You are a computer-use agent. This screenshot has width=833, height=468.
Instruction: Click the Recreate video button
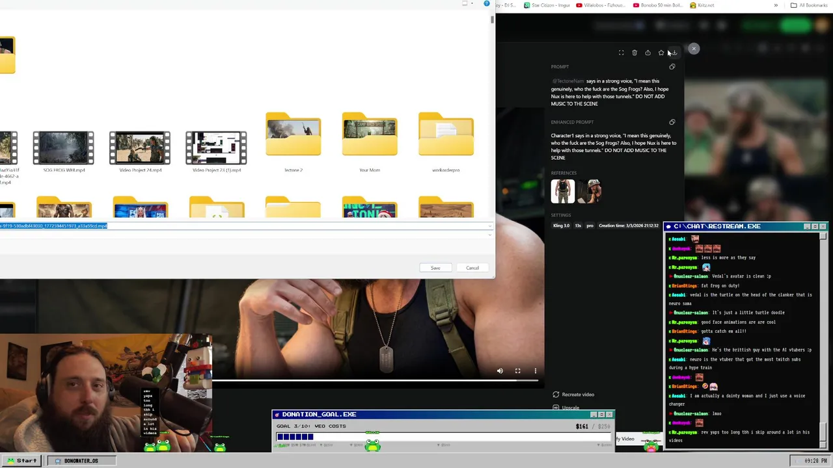(573, 395)
